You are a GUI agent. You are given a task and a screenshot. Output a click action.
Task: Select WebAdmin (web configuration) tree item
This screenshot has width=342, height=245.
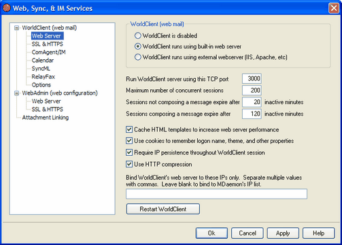(x=60, y=93)
